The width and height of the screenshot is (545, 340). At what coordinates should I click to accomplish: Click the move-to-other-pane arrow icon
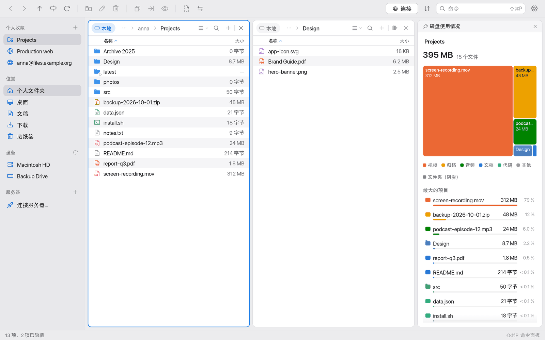coord(151,8)
